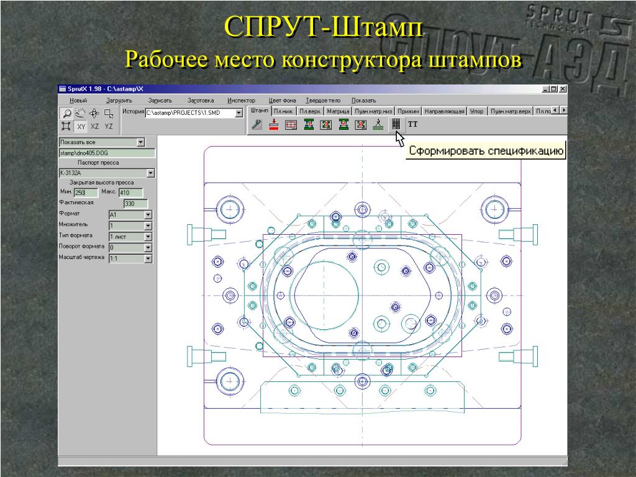
Task: Expand the Формат A1 dropdown
Action: (x=148, y=214)
